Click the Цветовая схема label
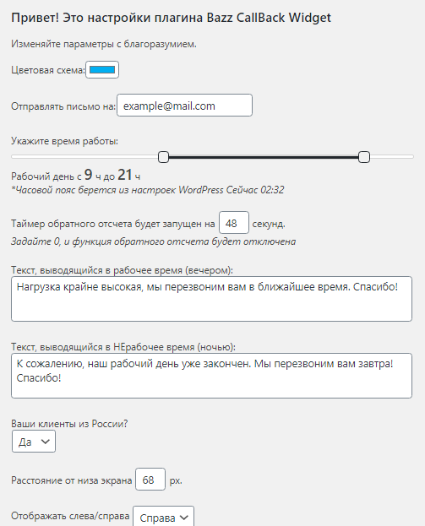 point(48,70)
